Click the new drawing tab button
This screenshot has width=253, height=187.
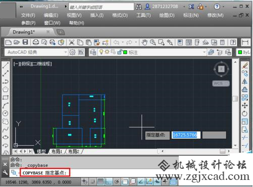point(61,32)
